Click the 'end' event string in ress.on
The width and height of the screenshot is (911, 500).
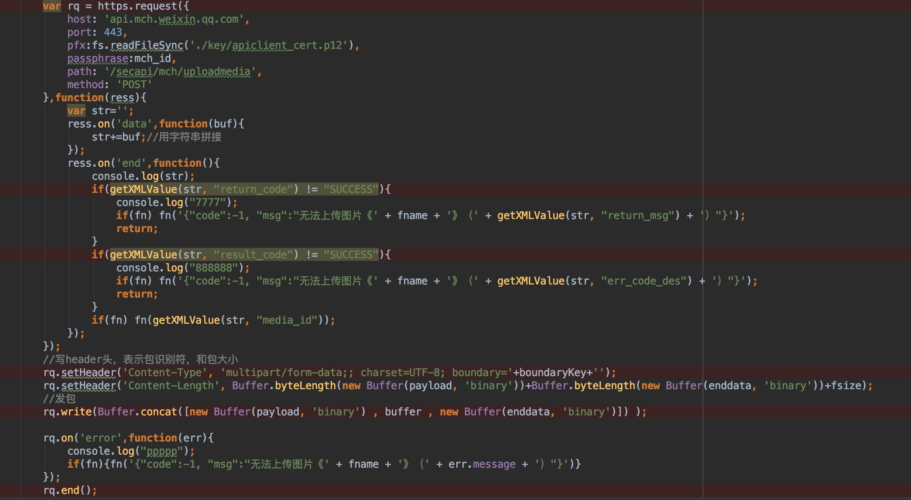(x=131, y=163)
